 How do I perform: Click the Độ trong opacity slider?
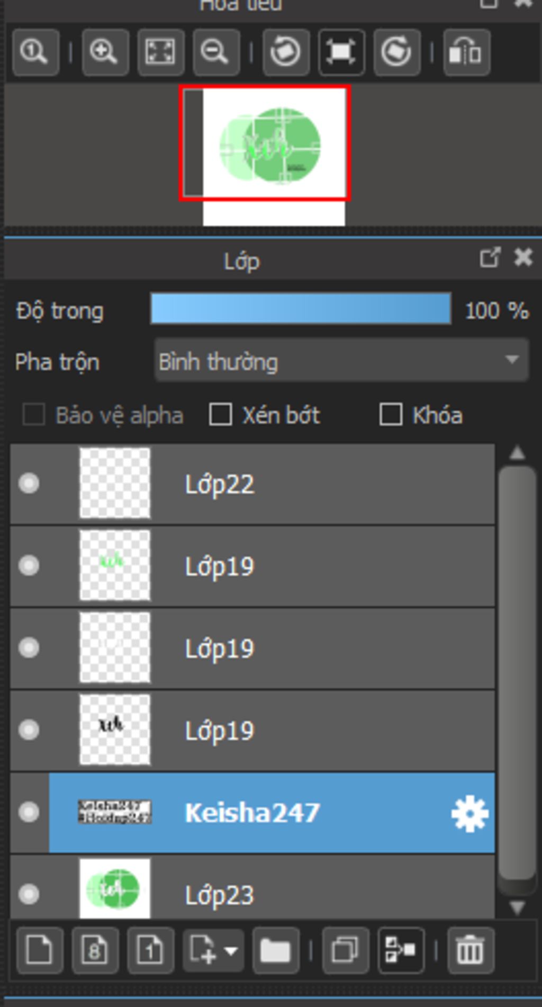(x=301, y=308)
